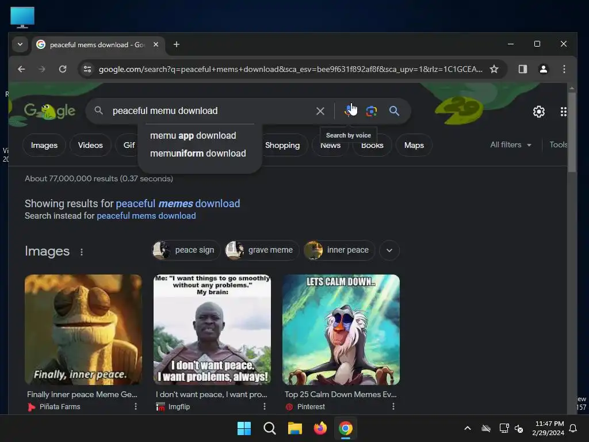Image resolution: width=589 pixels, height=442 pixels.
Task: Show hidden system tray icons
Action: (x=468, y=428)
